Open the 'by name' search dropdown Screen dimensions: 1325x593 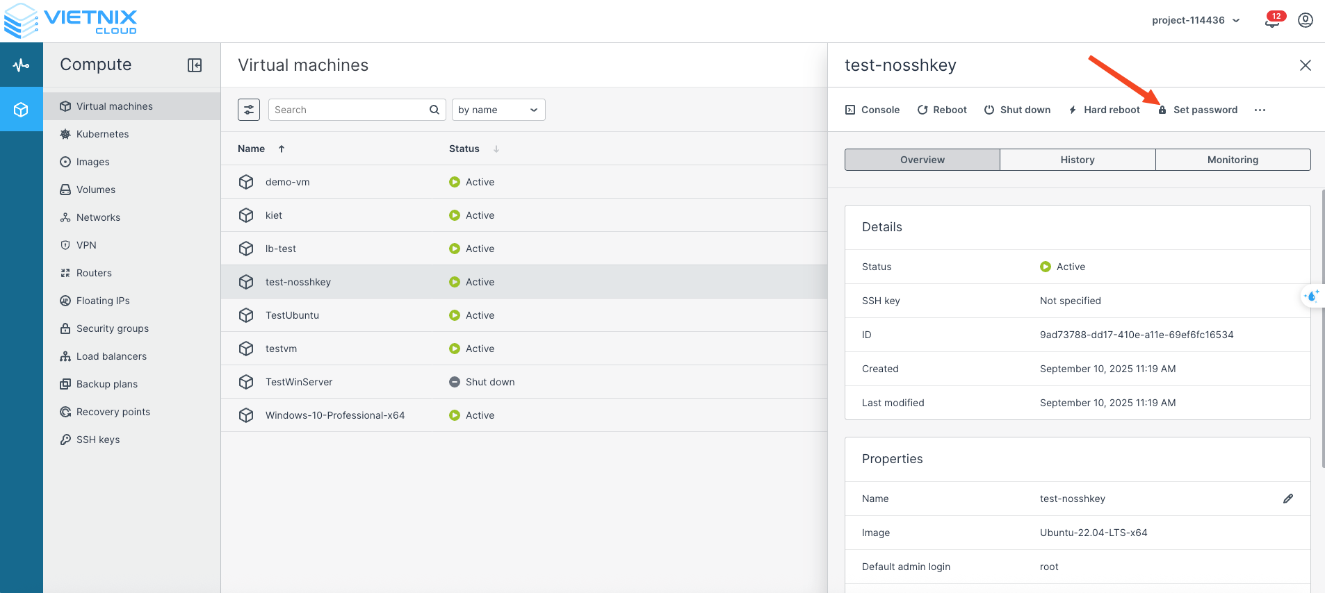pyautogui.click(x=498, y=110)
